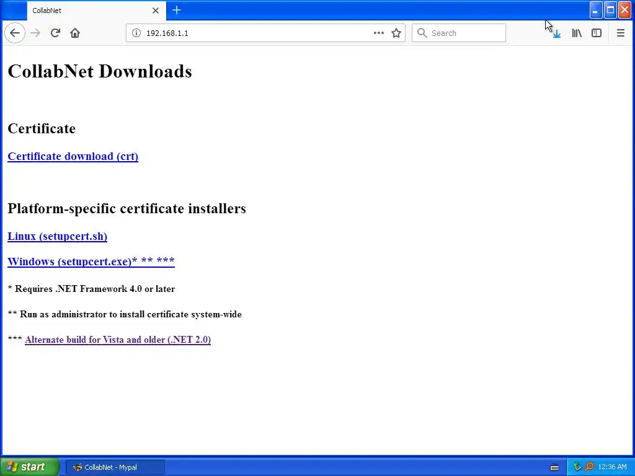The image size is (635, 476).
Task: Click the network tray icon
Action: 577,467
